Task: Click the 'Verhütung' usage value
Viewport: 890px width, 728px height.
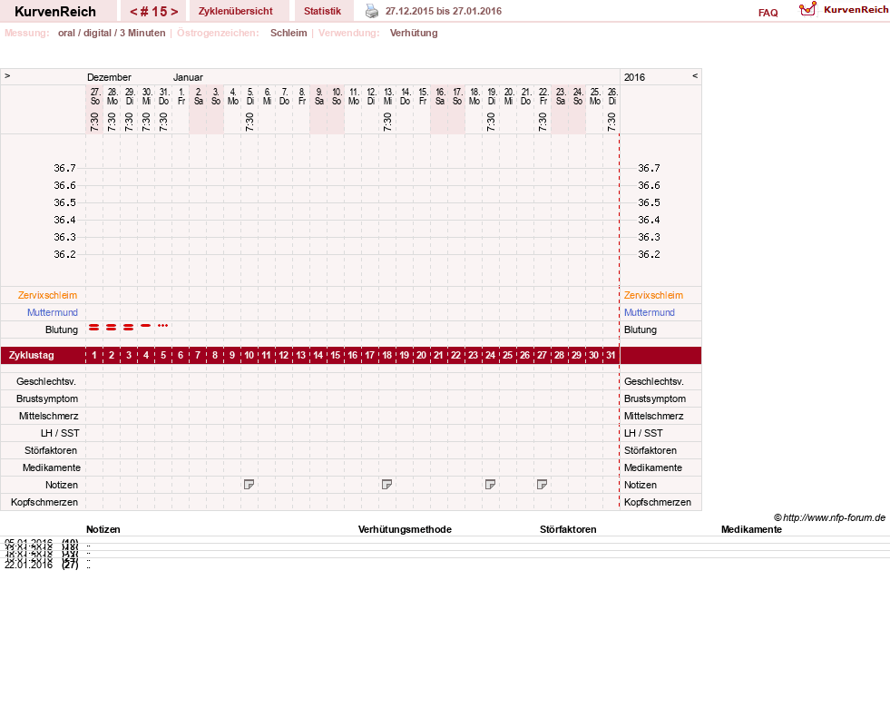Action: click(414, 33)
